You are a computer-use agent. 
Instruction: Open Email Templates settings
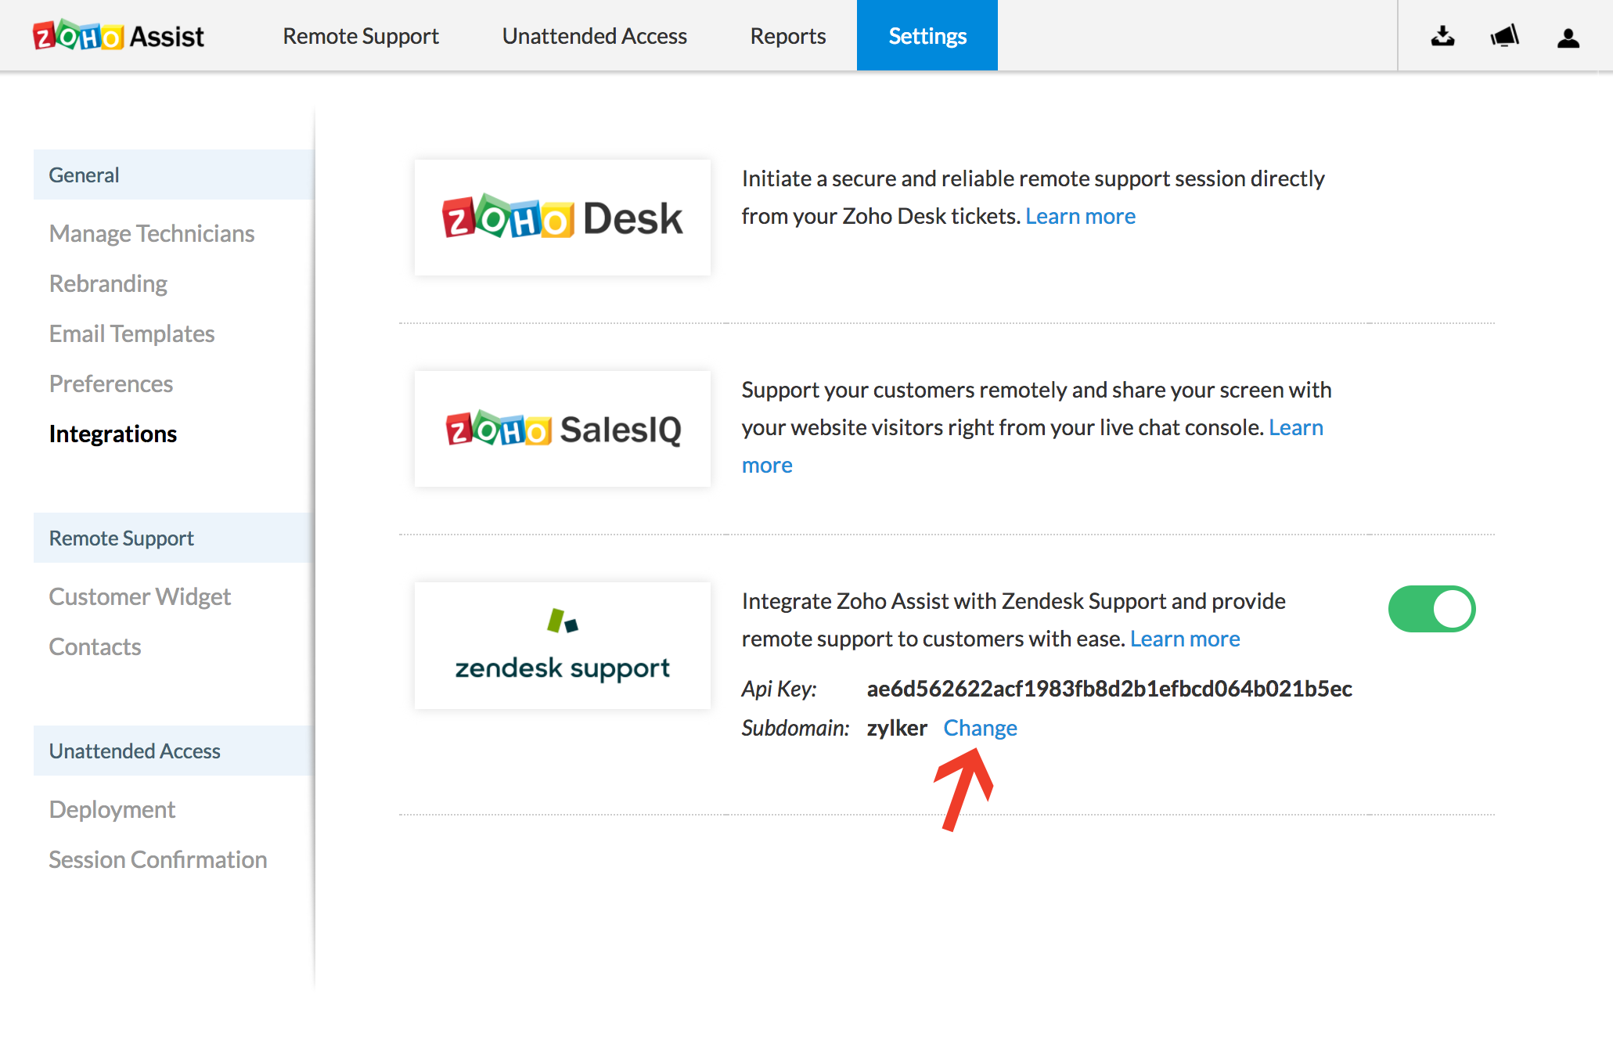(x=131, y=333)
